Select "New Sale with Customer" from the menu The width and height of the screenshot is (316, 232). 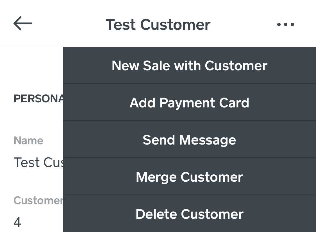click(x=189, y=66)
